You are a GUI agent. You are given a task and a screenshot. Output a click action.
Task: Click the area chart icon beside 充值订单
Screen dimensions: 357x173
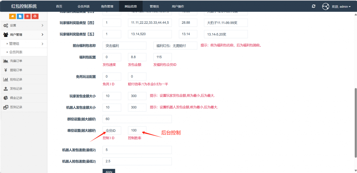6,61
